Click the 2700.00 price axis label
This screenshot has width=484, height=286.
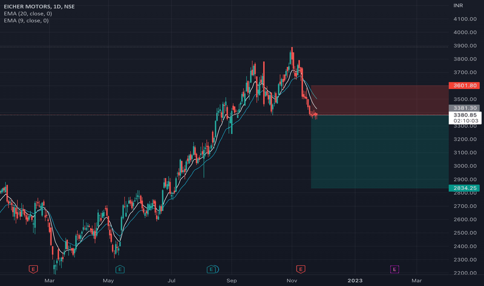click(x=465, y=206)
